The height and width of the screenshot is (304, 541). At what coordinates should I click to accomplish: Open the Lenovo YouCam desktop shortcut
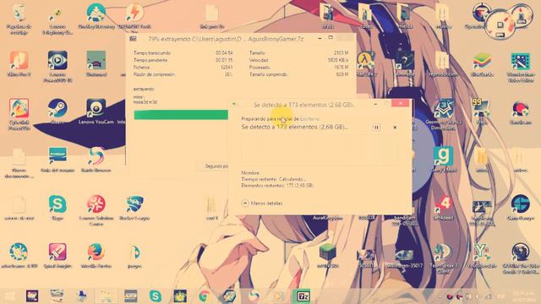click(x=96, y=111)
